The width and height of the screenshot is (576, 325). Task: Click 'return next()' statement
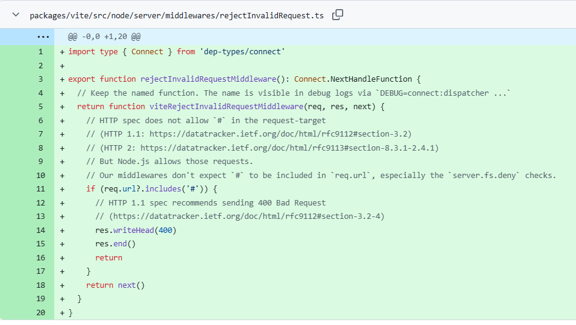point(115,285)
